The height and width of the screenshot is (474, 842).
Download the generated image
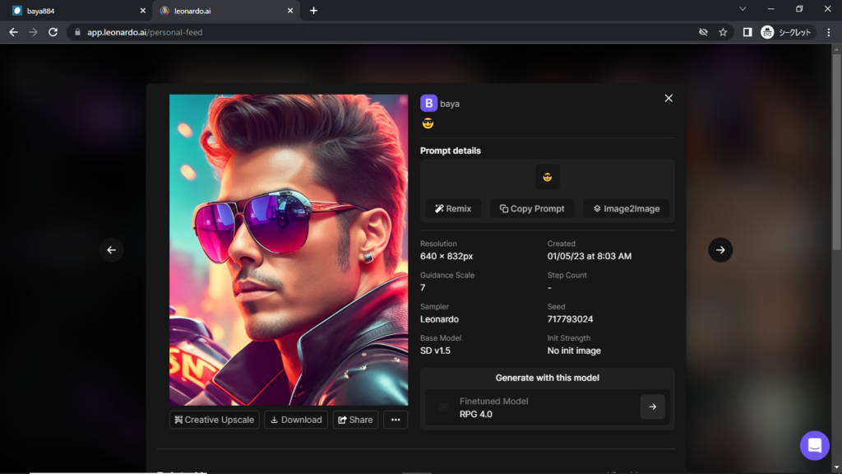tap(296, 420)
